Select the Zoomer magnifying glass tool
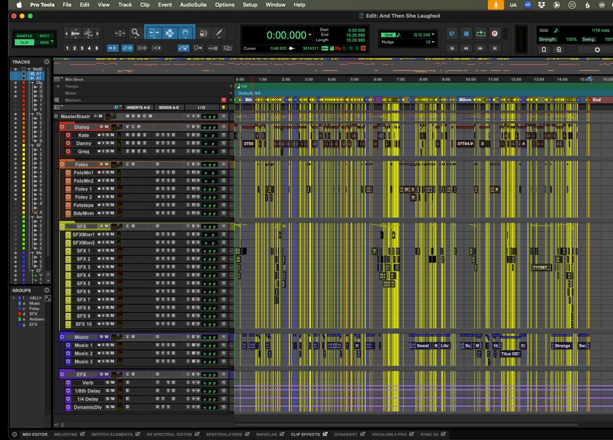The image size is (613, 440). point(135,33)
